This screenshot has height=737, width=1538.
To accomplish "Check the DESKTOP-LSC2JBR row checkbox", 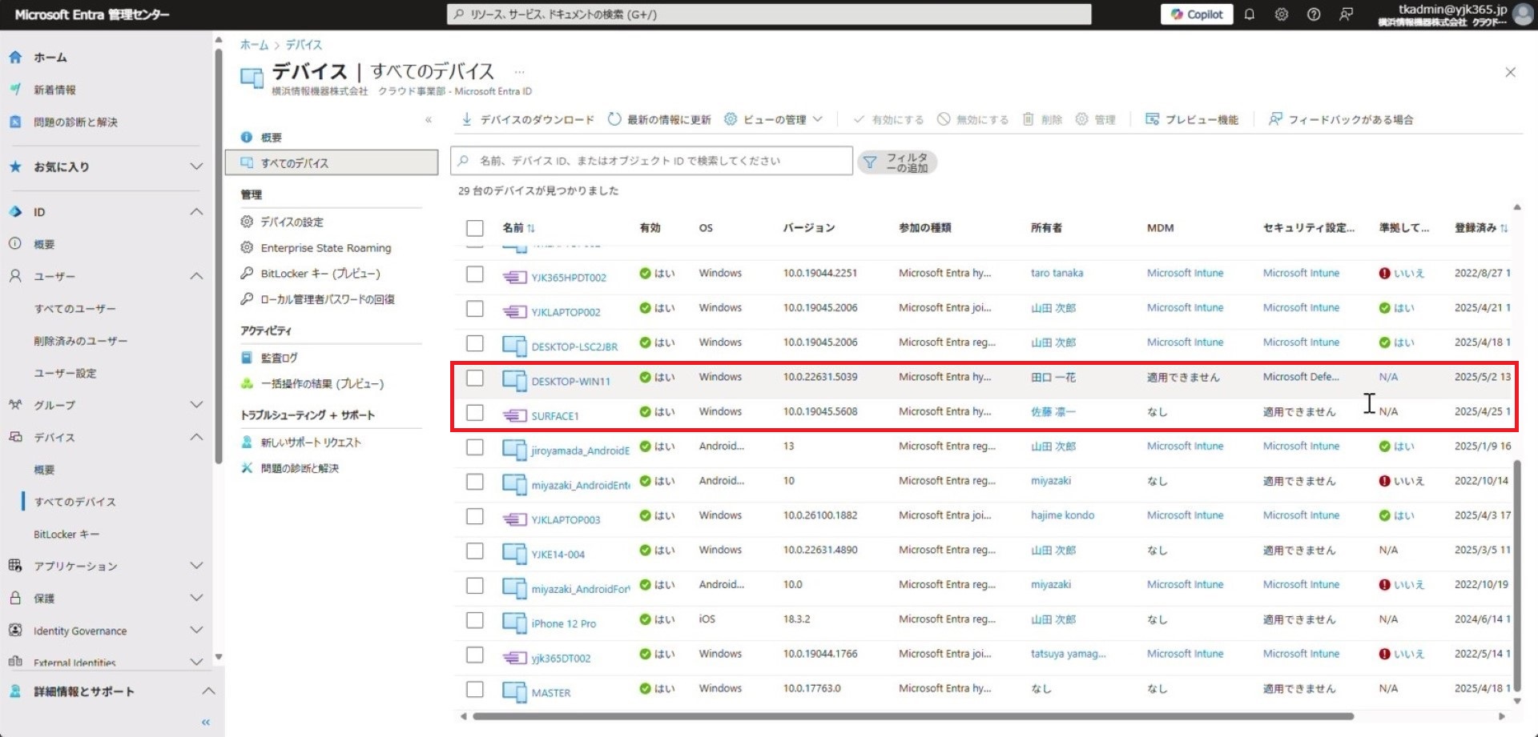I will (475, 343).
